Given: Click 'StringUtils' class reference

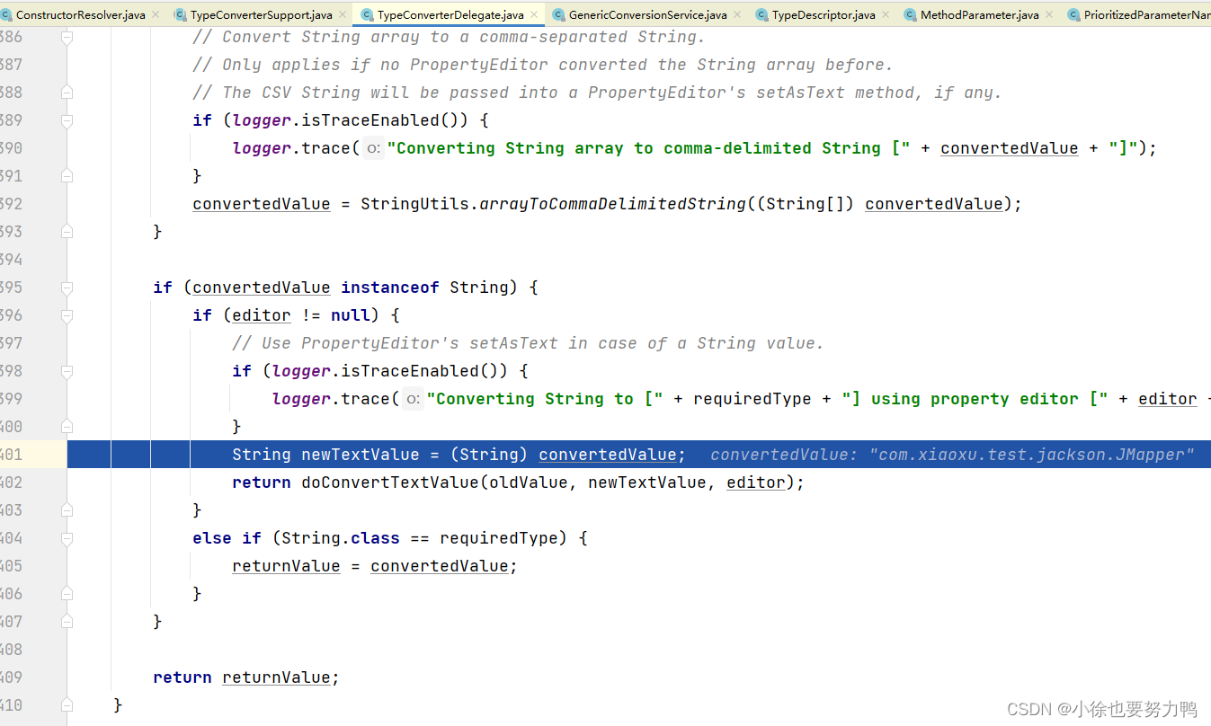Looking at the screenshot, I should (x=414, y=204).
